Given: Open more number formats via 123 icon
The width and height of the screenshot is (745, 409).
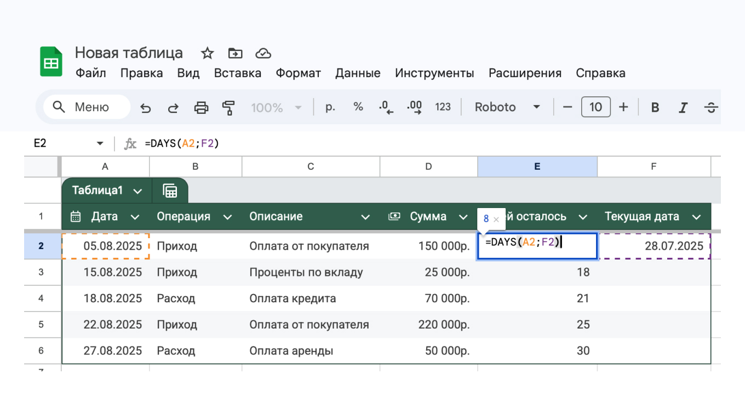Looking at the screenshot, I should click(x=443, y=107).
